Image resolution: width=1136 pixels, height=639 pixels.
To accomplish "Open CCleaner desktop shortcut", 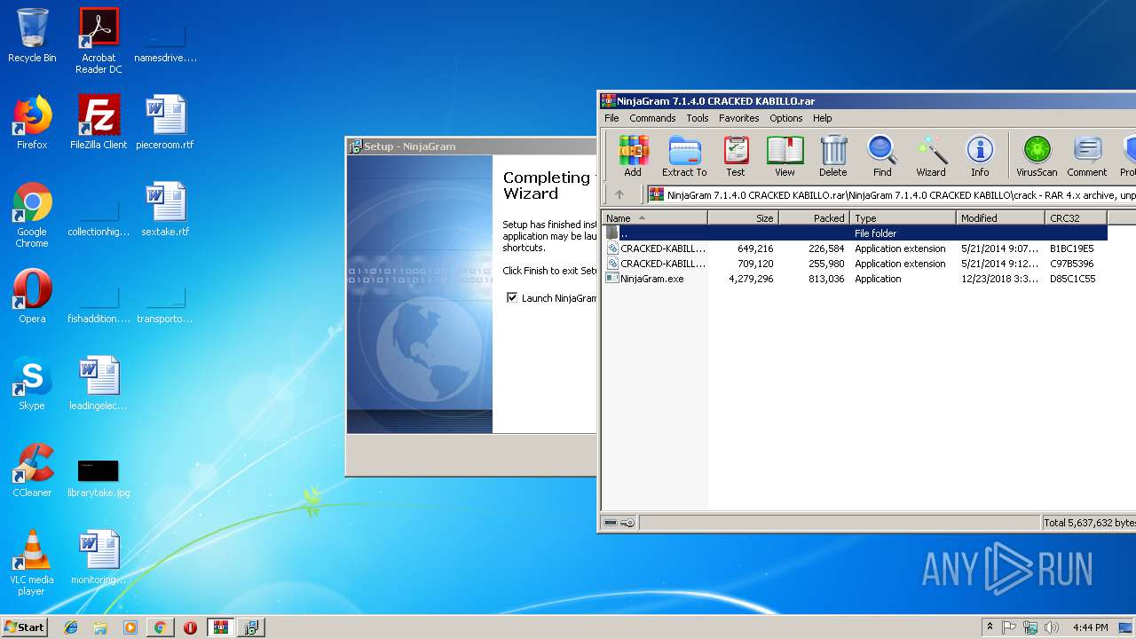I will click(32, 470).
